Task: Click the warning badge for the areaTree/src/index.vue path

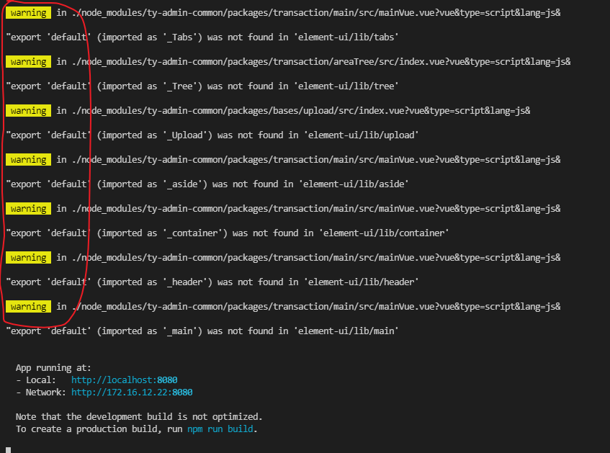Action: [x=28, y=62]
